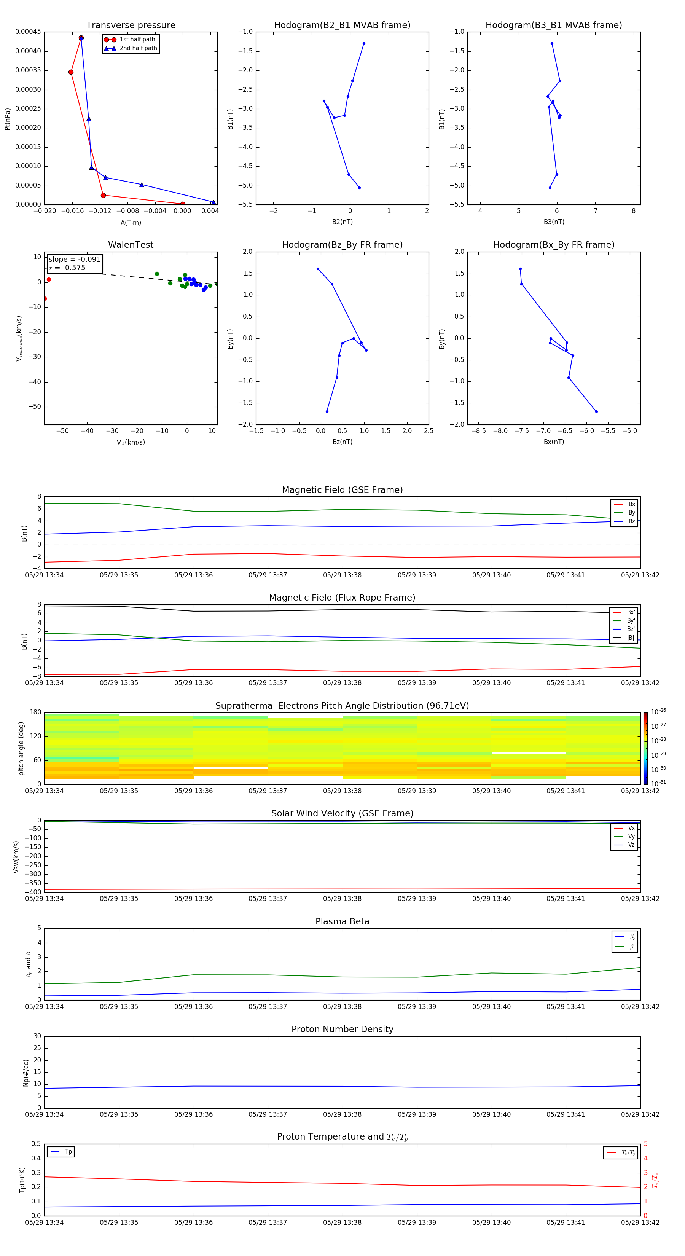This screenshot has height=1256, width=685.
Task: Select '2nd half path' legend entry
Action: [130, 48]
